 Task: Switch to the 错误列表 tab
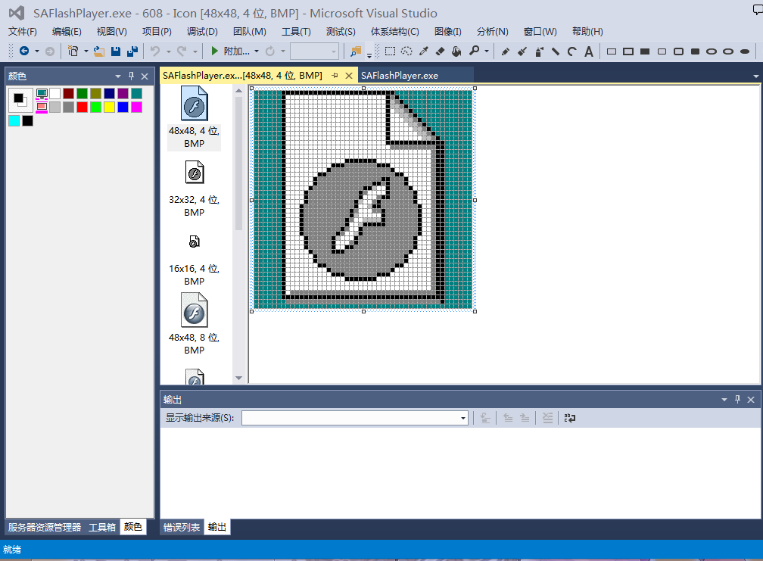pos(182,528)
